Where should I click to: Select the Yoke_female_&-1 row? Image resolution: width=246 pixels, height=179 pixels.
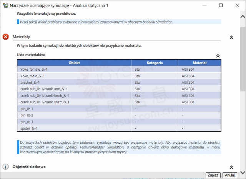119,69
